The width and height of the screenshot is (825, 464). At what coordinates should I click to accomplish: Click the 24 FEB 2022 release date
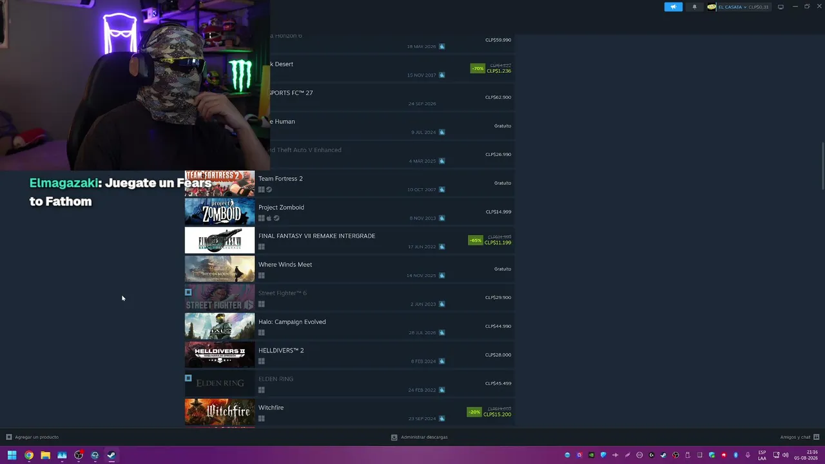pos(422,391)
